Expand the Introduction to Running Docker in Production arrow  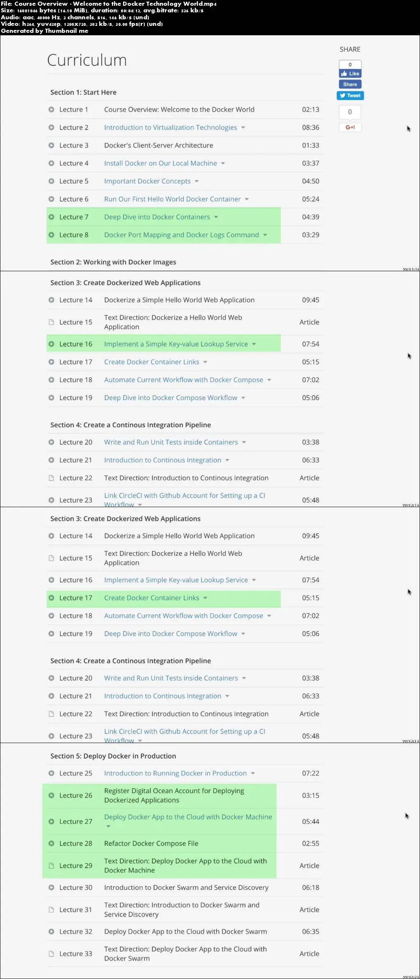click(x=253, y=773)
